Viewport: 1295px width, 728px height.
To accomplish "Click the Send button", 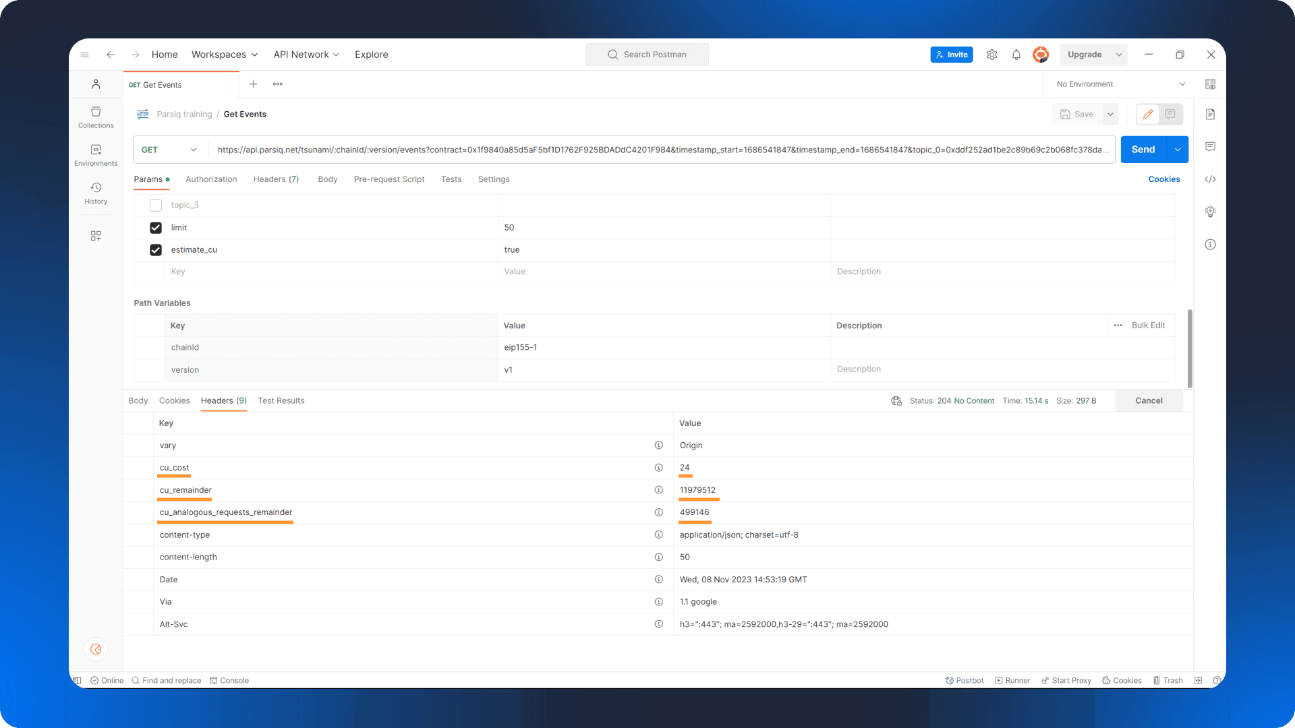I will (x=1143, y=150).
